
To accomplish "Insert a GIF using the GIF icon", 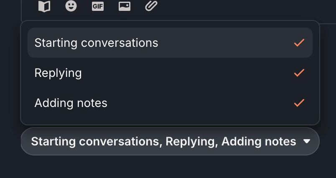I will [98, 6].
